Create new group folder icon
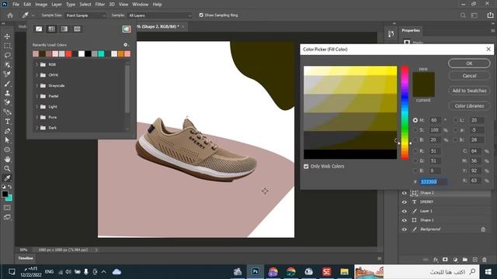 point(464,260)
